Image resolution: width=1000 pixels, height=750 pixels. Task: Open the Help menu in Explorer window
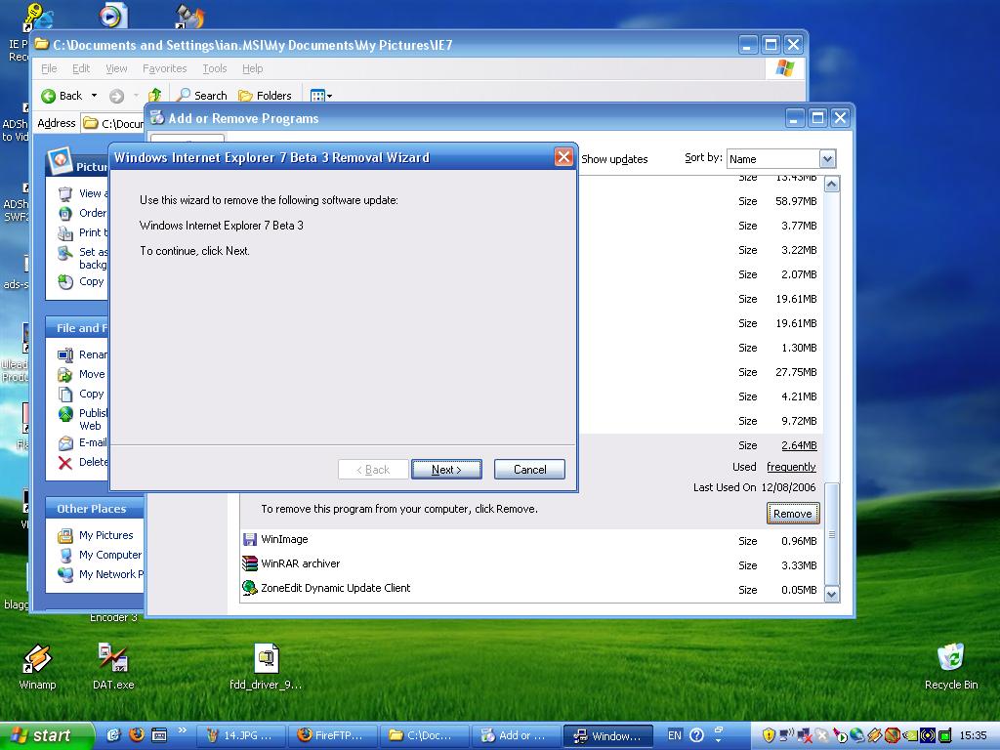pyautogui.click(x=253, y=68)
